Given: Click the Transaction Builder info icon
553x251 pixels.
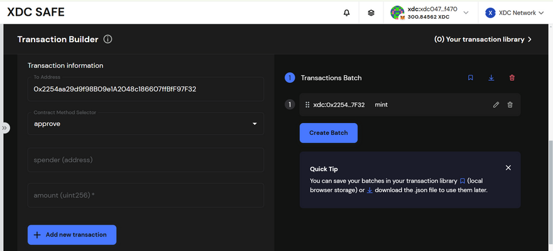Looking at the screenshot, I should pyautogui.click(x=107, y=40).
